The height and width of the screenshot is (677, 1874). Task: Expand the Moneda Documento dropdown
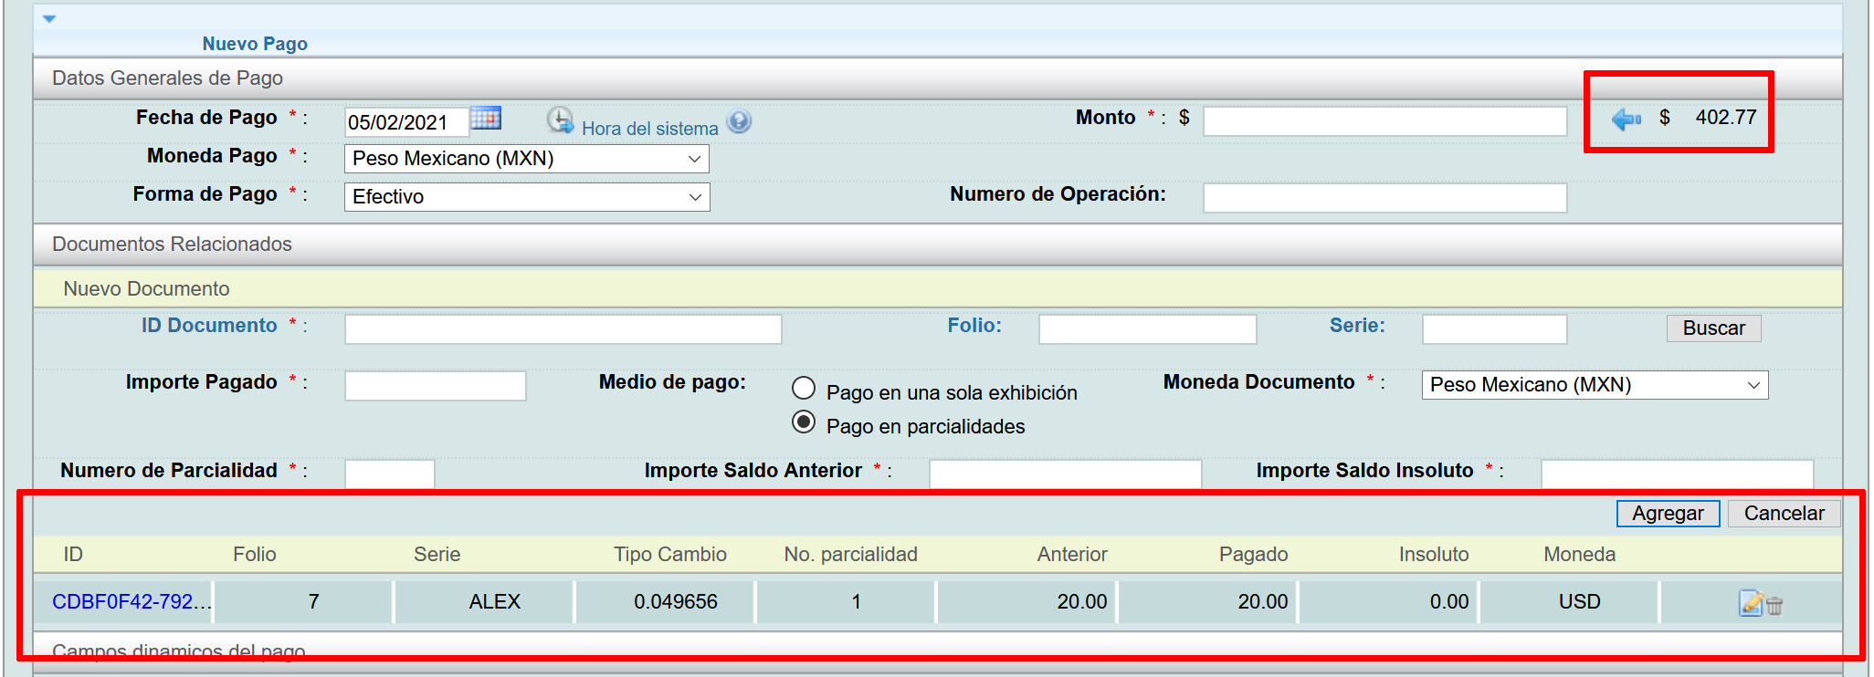coord(1594,385)
